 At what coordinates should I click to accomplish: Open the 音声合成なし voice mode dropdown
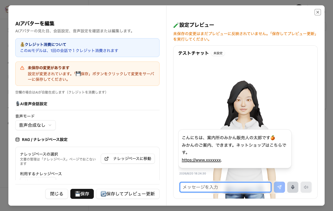[36, 125]
